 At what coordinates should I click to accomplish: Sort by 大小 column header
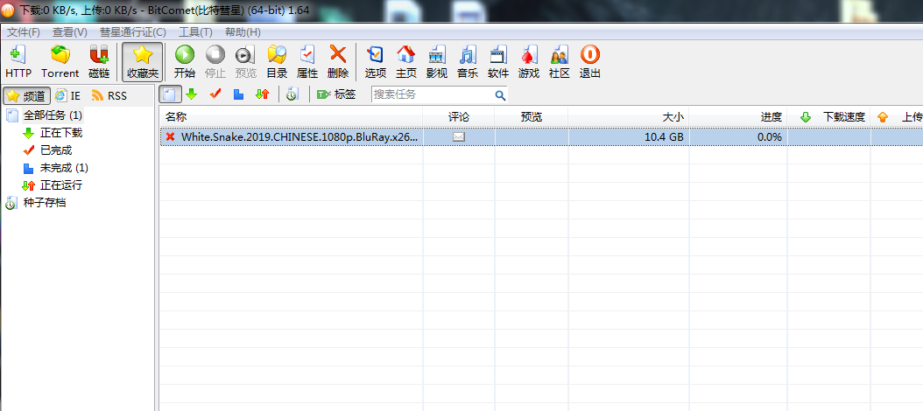(629, 117)
